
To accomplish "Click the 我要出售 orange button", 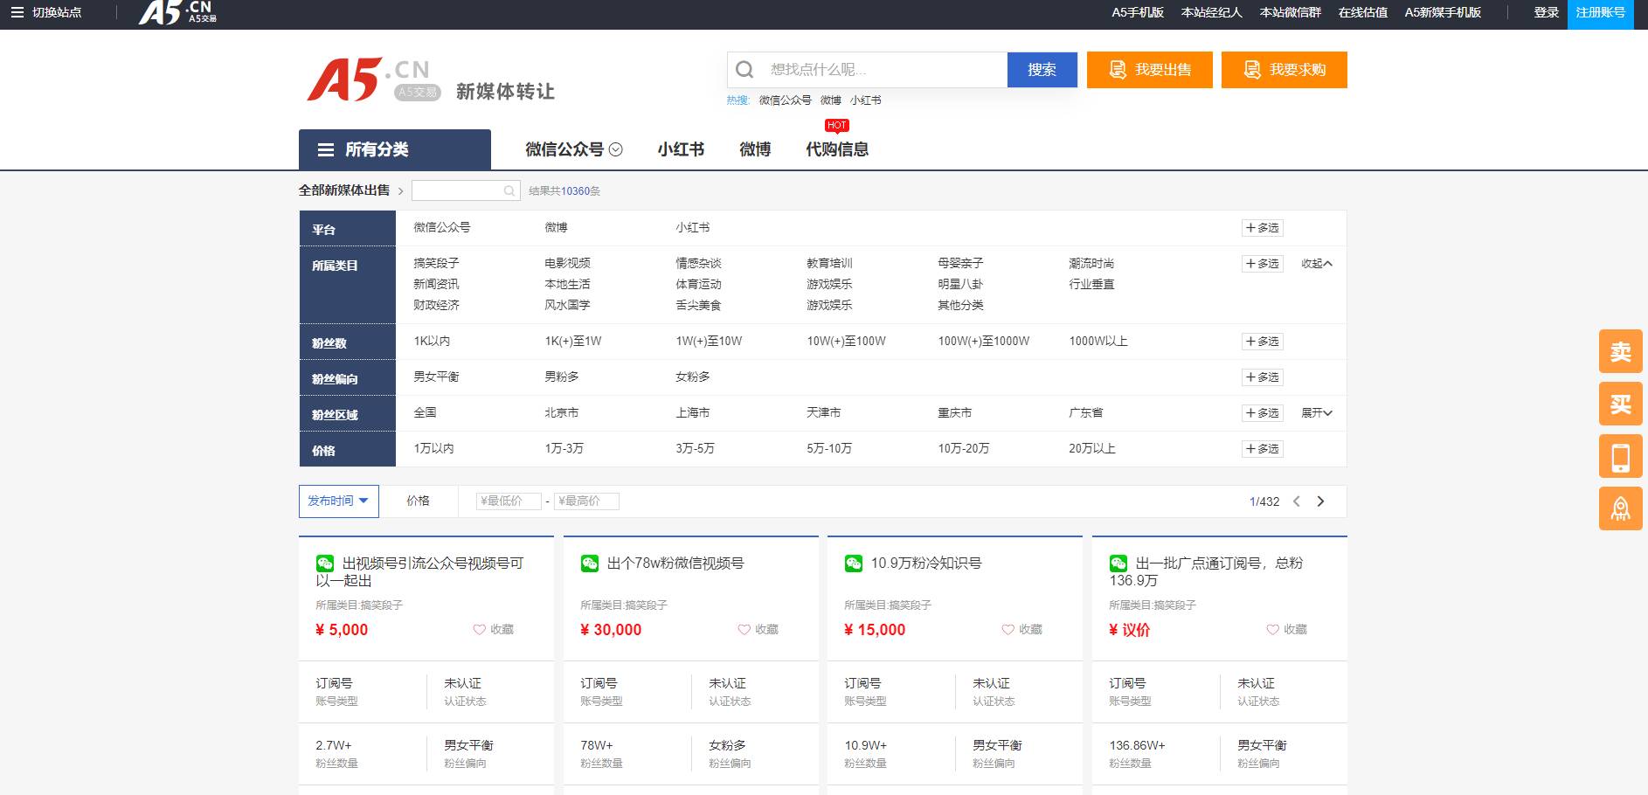I will click(1148, 70).
